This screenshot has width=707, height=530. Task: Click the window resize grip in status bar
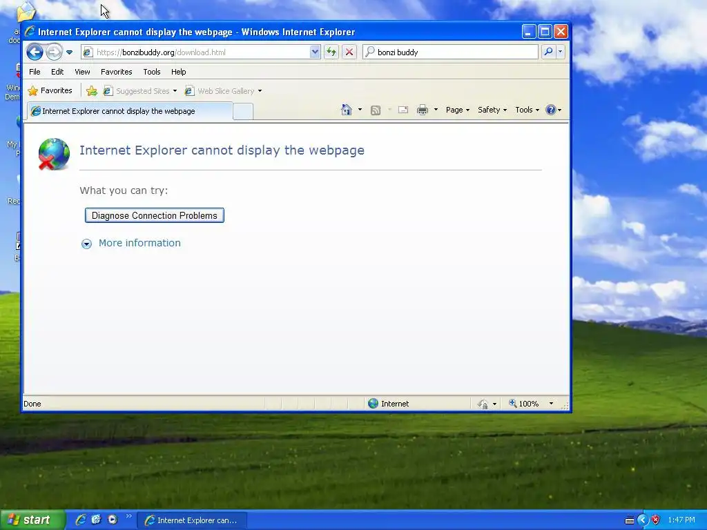click(x=565, y=406)
